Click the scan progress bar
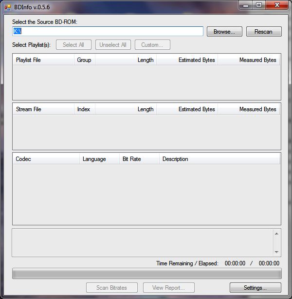This screenshot has height=299, width=292. point(147,274)
